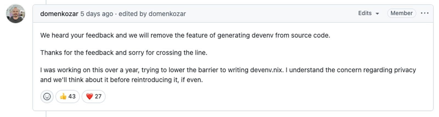Click the 'We heard your feedback' sentence

(x=185, y=35)
